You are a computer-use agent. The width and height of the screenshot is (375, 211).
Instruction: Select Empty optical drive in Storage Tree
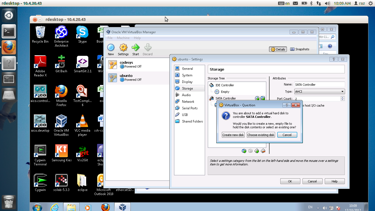pyautogui.click(x=237, y=92)
